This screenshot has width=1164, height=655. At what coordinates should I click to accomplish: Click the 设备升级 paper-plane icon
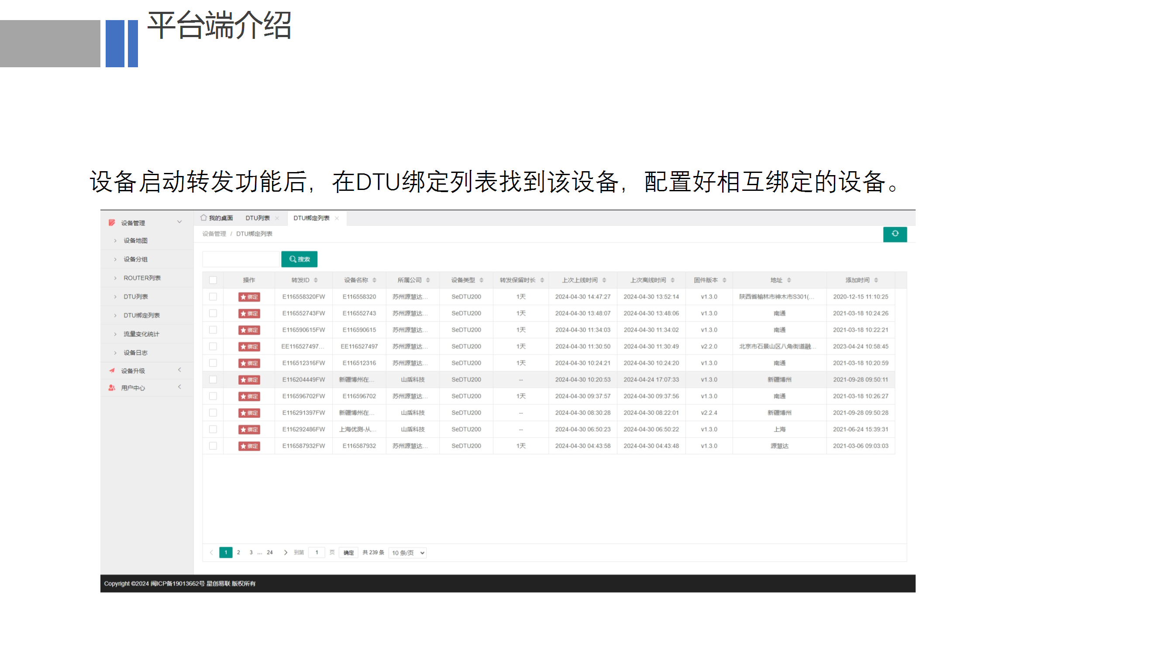click(112, 370)
